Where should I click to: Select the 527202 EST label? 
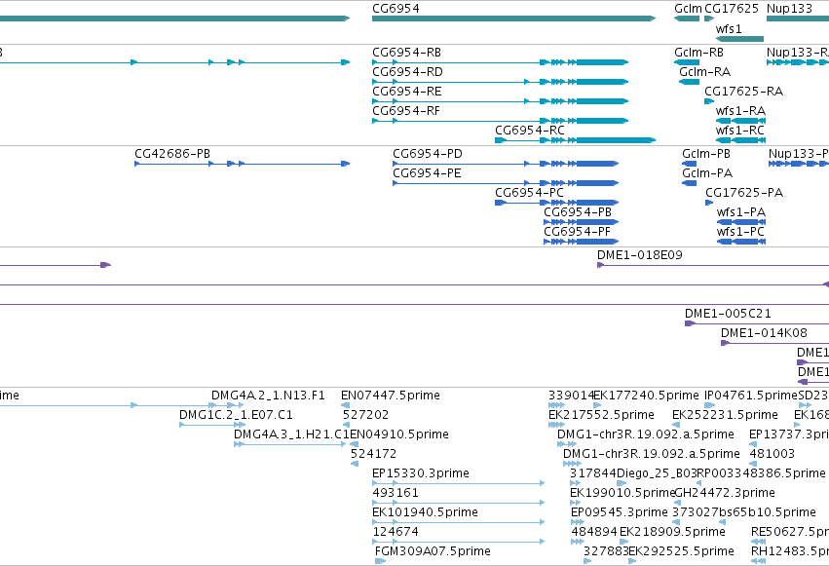[x=365, y=415]
